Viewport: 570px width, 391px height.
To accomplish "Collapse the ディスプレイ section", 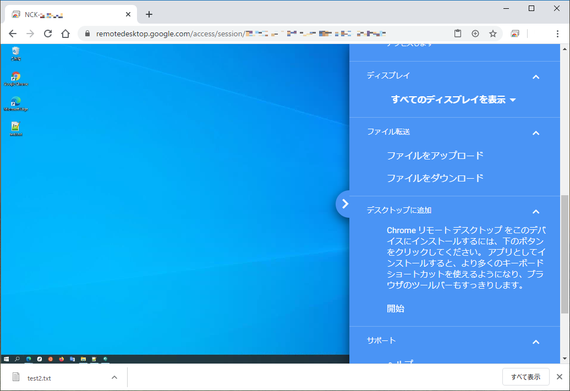I will (x=536, y=77).
